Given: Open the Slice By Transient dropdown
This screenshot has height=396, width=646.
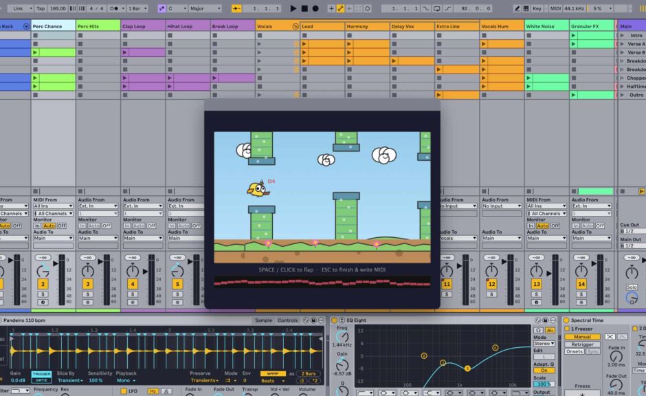Looking at the screenshot, I should (x=70, y=380).
